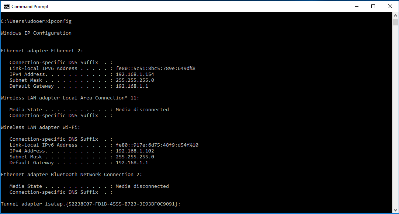
Task: Click the scrollbar down arrow
Action: pos(395,210)
